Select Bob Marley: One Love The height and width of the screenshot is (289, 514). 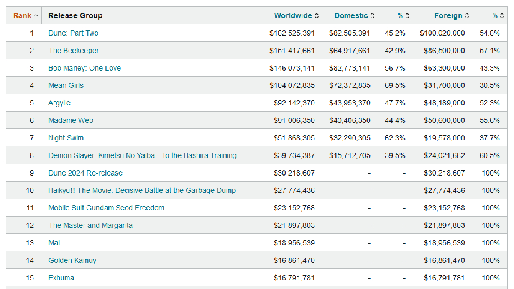(x=85, y=68)
